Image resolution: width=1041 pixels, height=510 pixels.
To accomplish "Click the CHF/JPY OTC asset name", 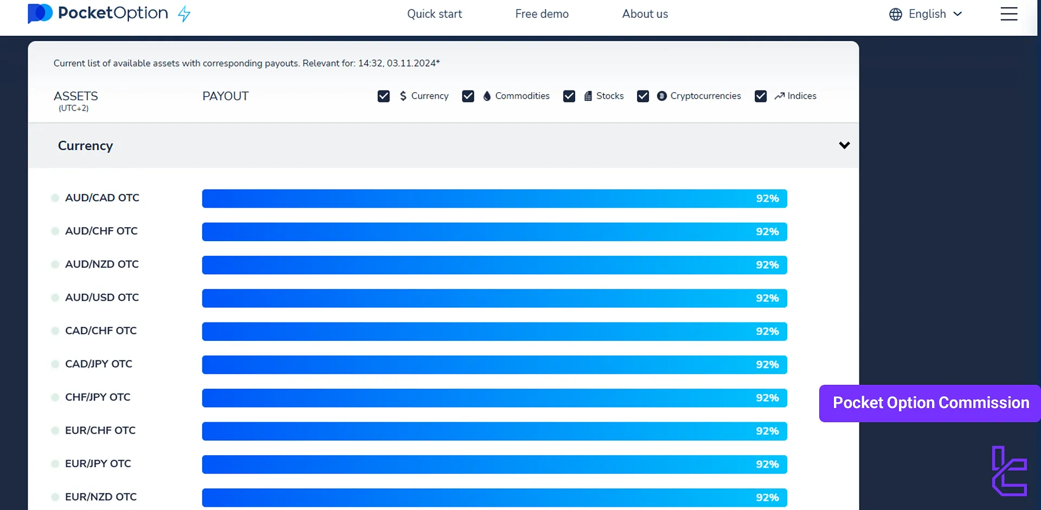I will (x=98, y=397).
